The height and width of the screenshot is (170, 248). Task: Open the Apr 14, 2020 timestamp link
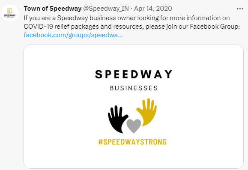(x=153, y=9)
